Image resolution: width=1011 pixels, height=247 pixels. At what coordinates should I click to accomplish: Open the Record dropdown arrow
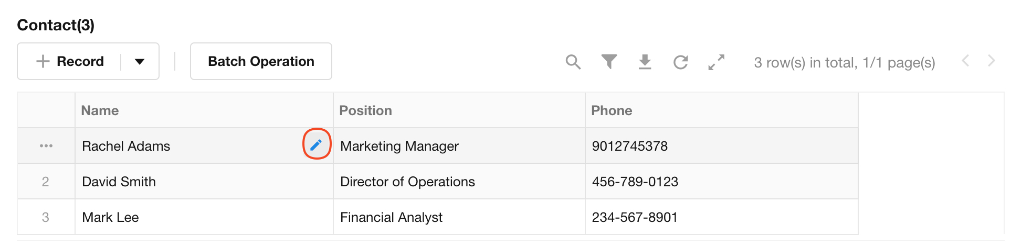pyautogui.click(x=140, y=62)
